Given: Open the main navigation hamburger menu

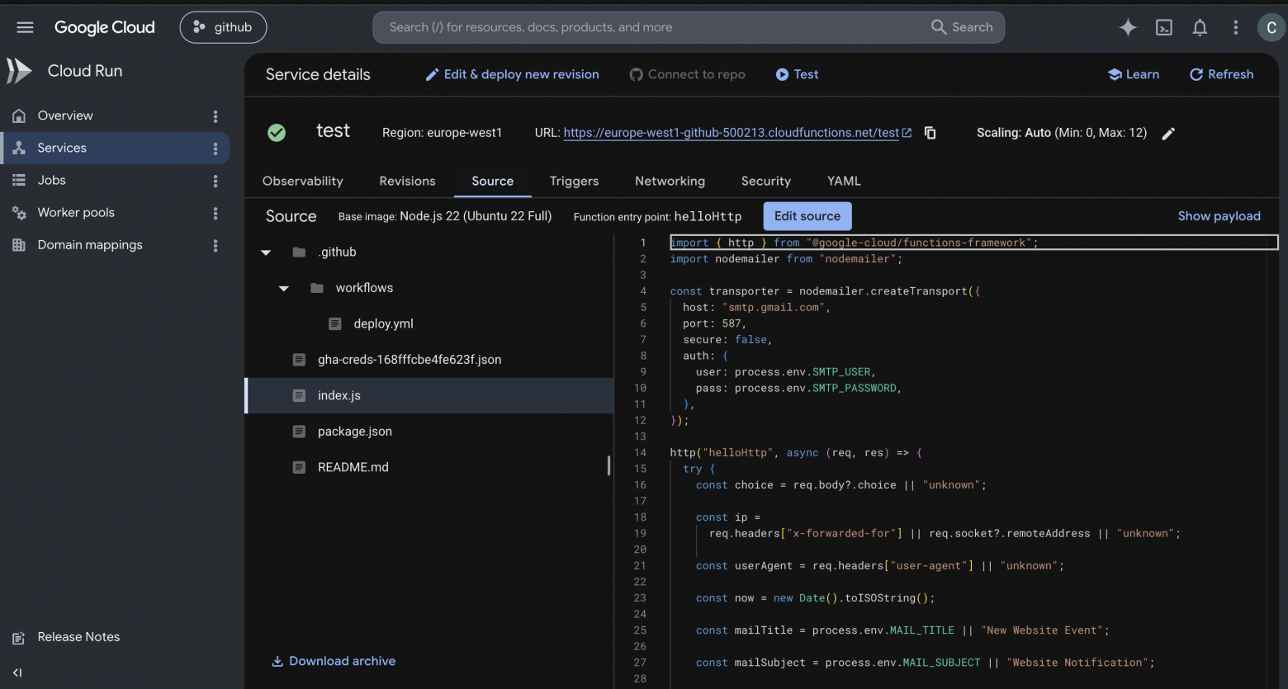Looking at the screenshot, I should (25, 27).
